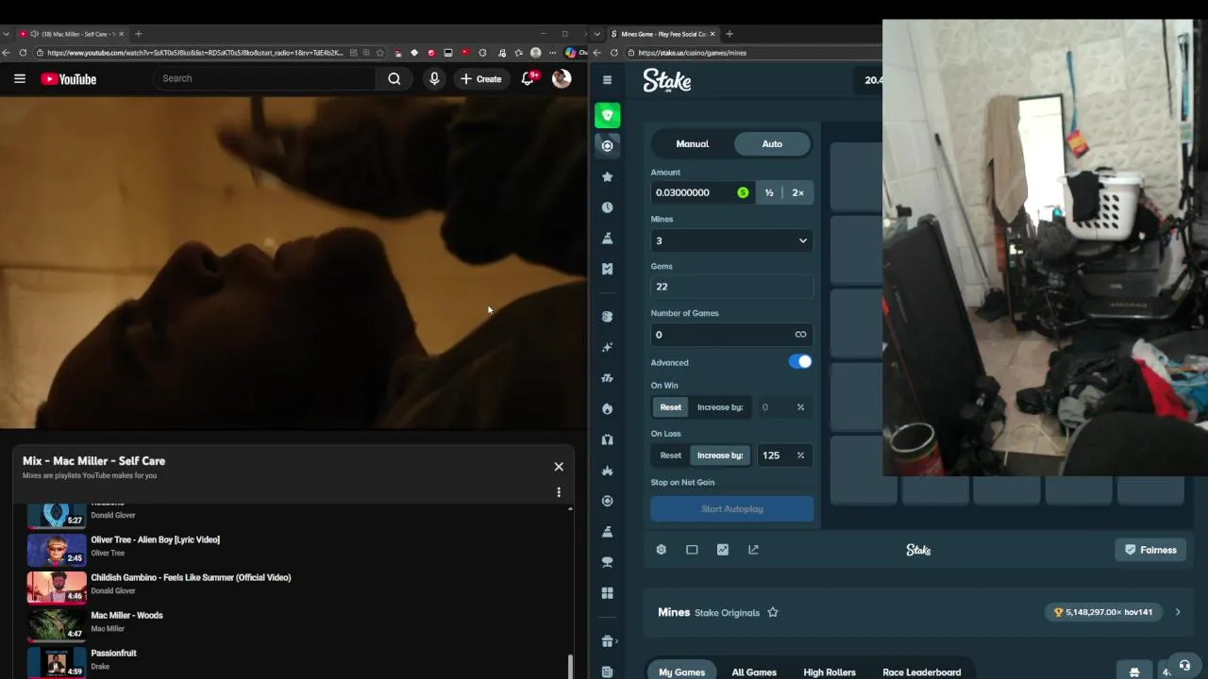
Task: Open live stats chart icon
Action: pyautogui.click(x=723, y=550)
